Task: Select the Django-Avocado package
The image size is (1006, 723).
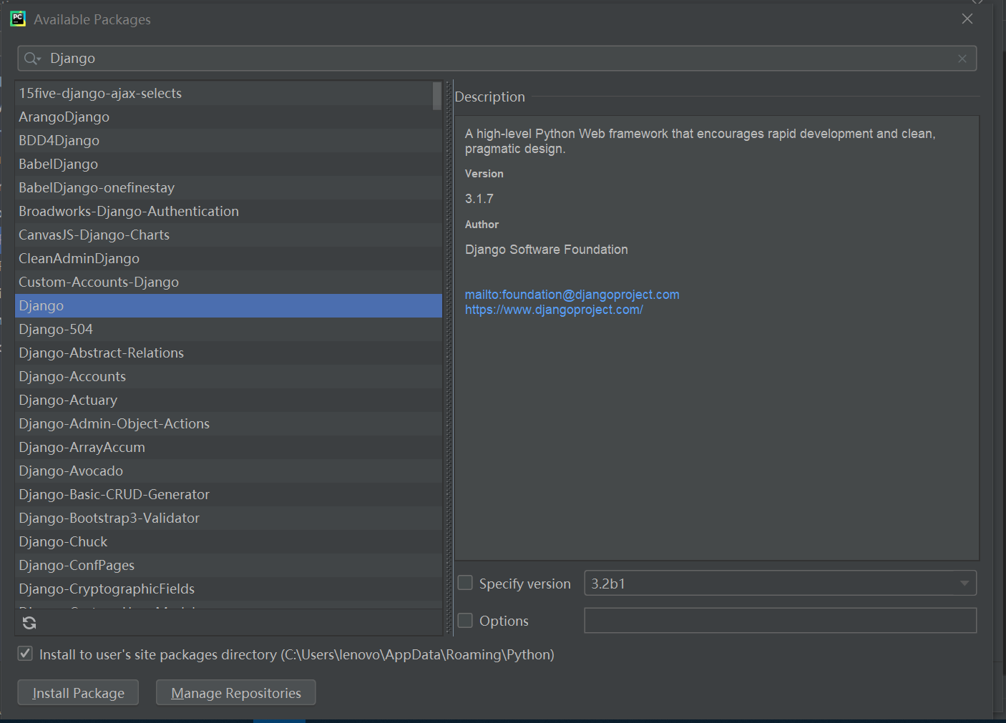Action: click(x=228, y=471)
